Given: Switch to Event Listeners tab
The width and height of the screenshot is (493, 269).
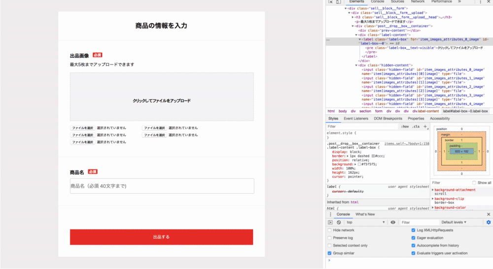Looking at the screenshot, I should coord(356,118).
